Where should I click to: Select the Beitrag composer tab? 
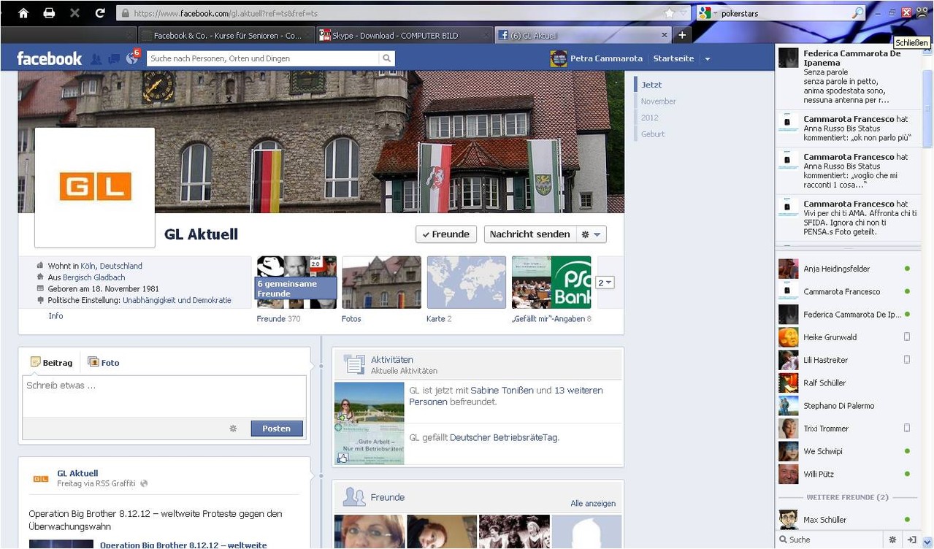(x=51, y=363)
